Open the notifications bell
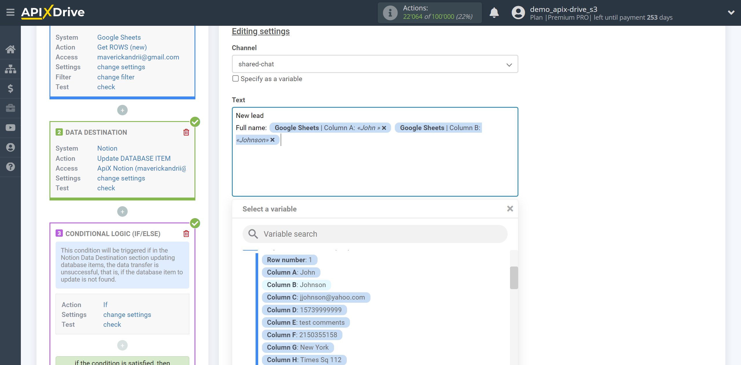 point(494,13)
